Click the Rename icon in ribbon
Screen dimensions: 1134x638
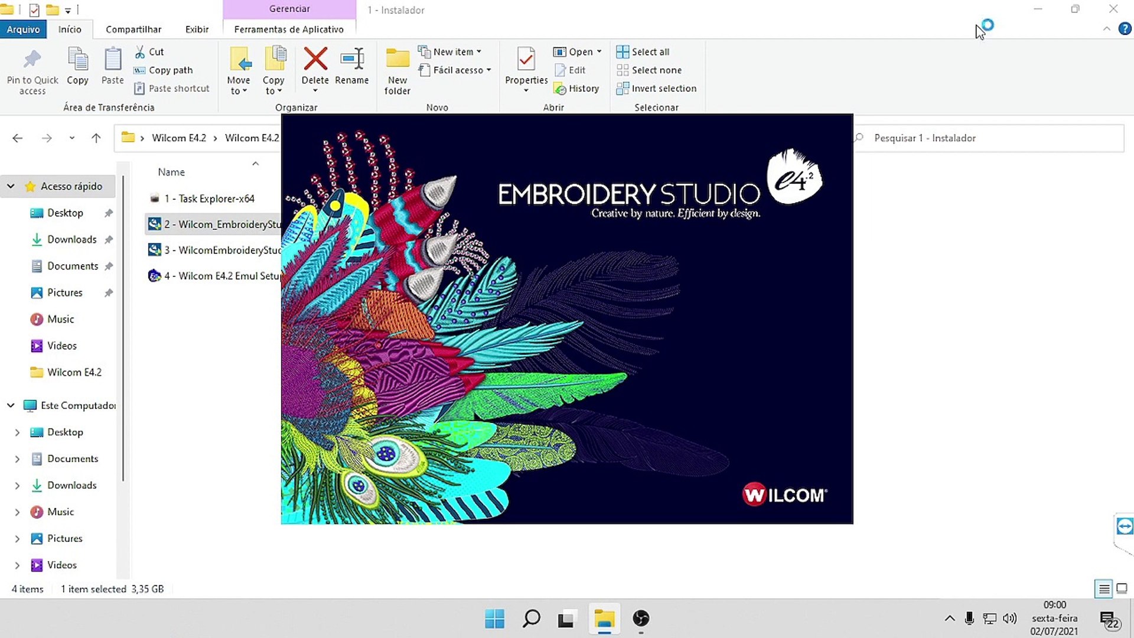[351, 59]
